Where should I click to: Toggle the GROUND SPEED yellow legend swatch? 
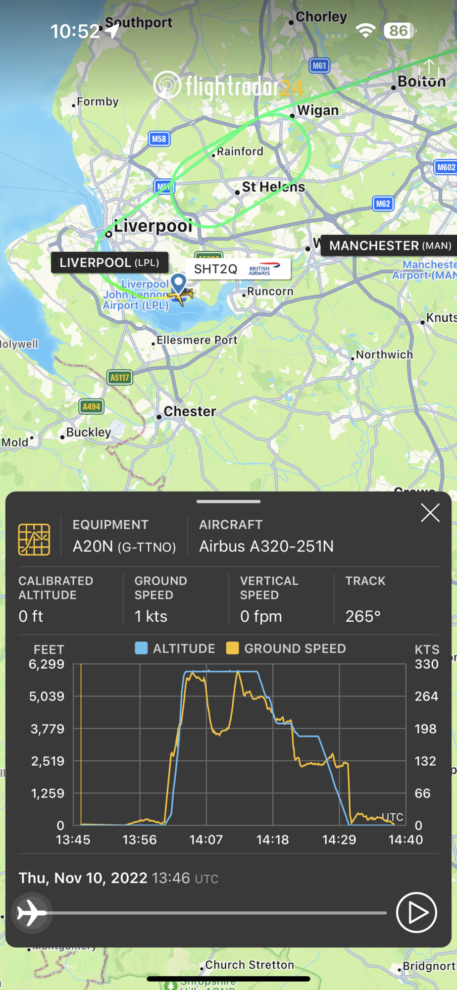(x=232, y=648)
